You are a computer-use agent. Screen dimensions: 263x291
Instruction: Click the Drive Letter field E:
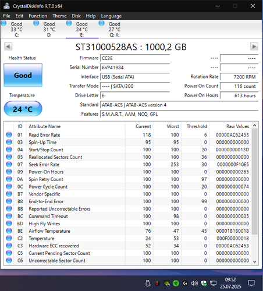pos(135,95)
